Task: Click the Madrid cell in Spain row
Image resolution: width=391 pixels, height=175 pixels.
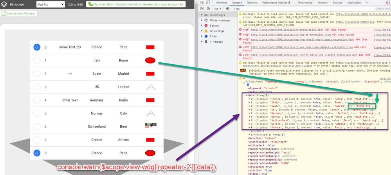Action: tap(123, 74)
